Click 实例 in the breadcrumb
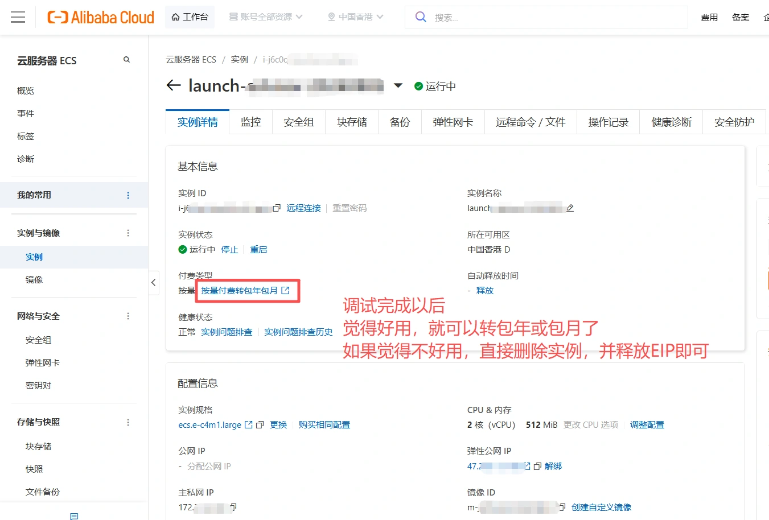 tap(240, 60)
